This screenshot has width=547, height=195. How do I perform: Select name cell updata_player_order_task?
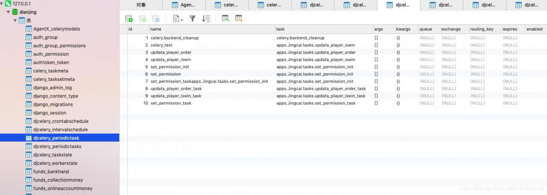coord(212,89)
